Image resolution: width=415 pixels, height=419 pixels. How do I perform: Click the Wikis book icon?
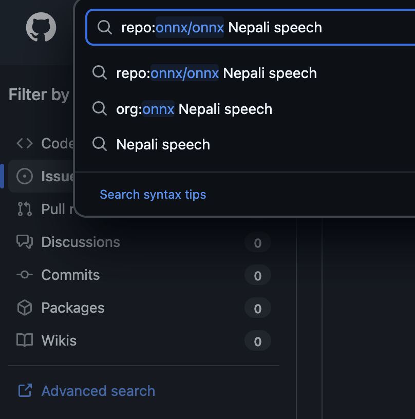tap(25, 340)
